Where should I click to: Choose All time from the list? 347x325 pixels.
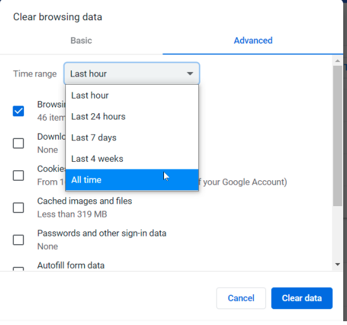tap(132, 180)
